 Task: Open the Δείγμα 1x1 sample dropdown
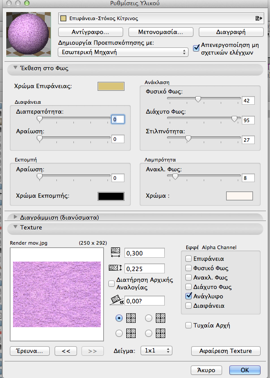[156, 351]
